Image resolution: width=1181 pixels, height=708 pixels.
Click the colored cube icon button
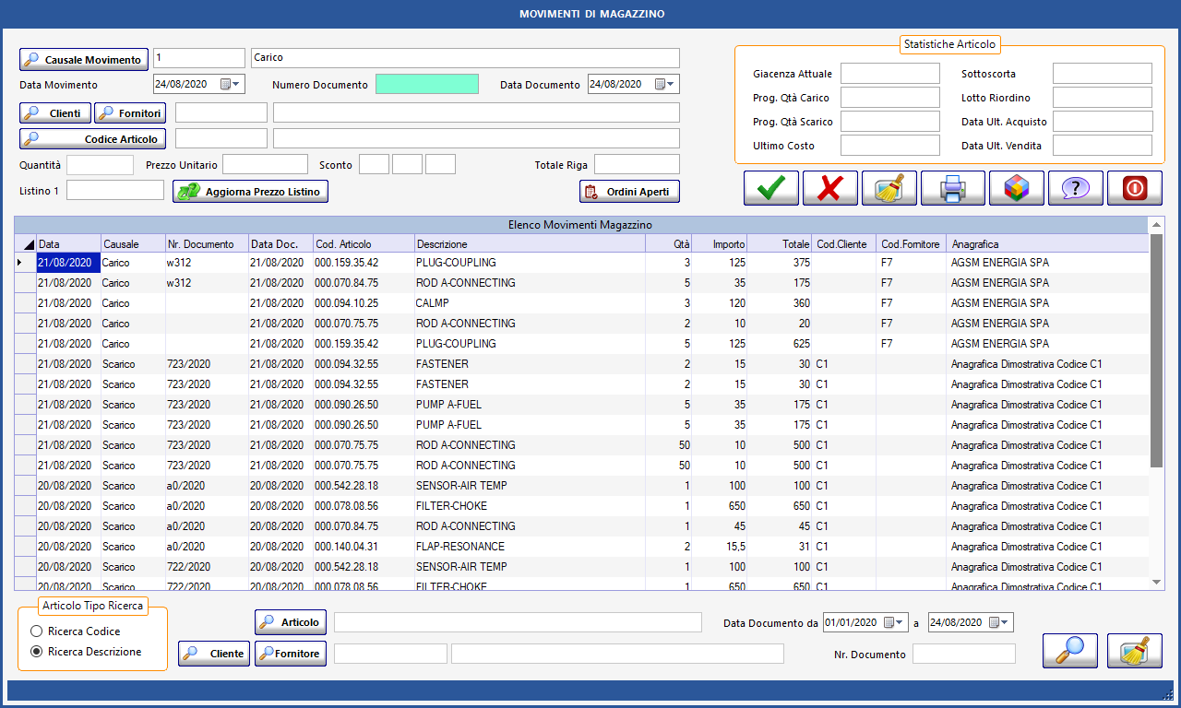point(1016,188)
